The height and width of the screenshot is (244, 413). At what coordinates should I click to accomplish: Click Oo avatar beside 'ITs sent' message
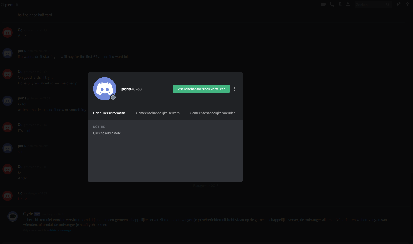(7, 127)
